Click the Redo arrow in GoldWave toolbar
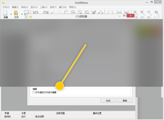 coord(46,12)
